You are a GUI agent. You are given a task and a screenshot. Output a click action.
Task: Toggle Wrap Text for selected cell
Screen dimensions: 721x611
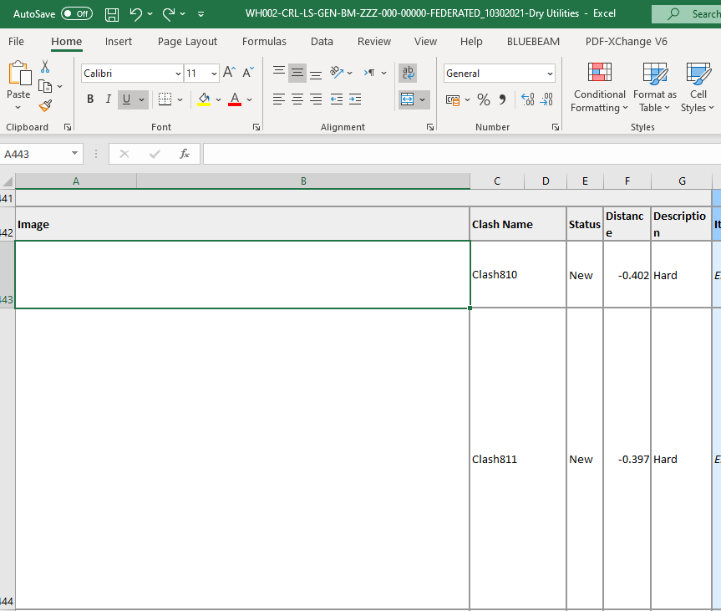(x=408, y=73)
